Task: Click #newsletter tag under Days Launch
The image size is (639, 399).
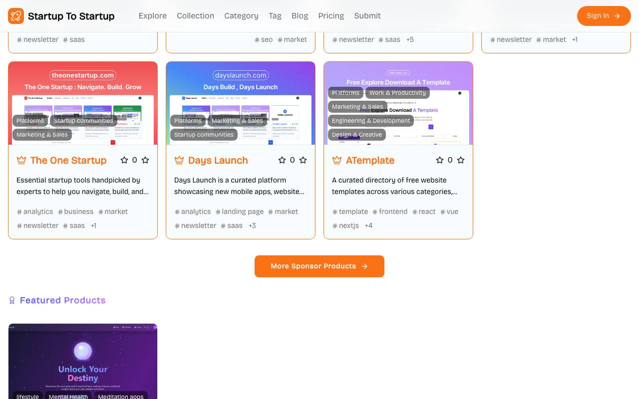Action: click(195, 225)
